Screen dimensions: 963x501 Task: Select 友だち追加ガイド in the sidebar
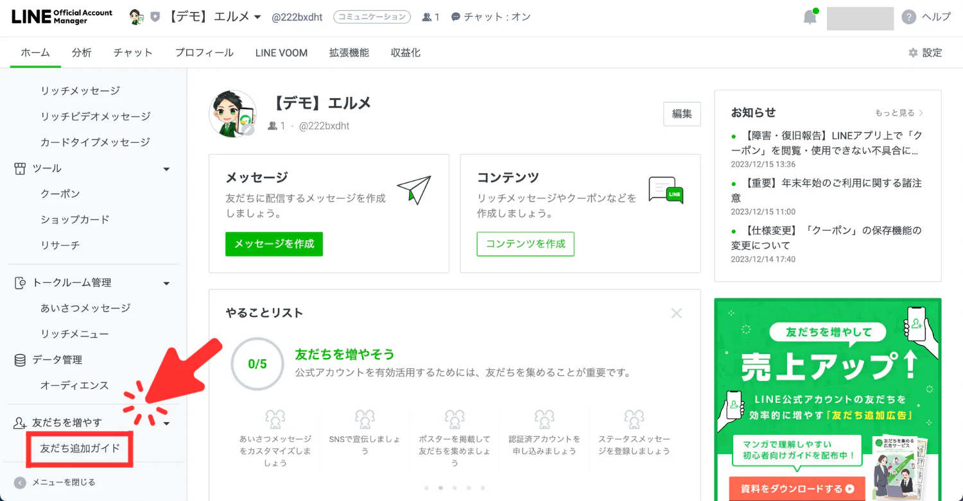pyautogui.click(x=80, y=448)
